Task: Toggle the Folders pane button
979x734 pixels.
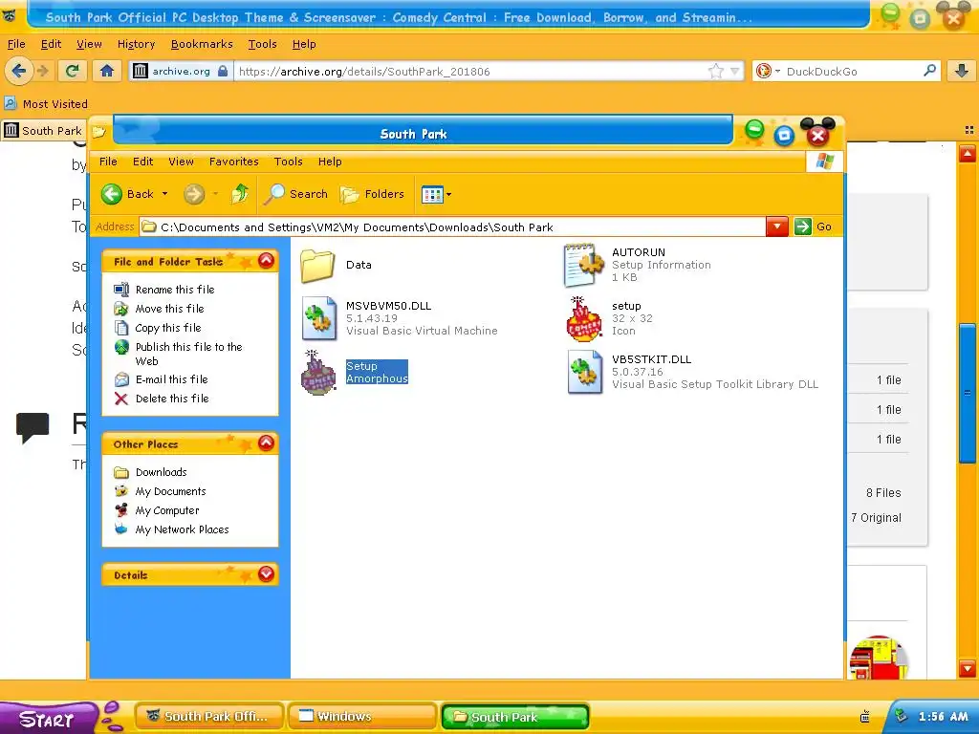Action: tap(373, 194)
